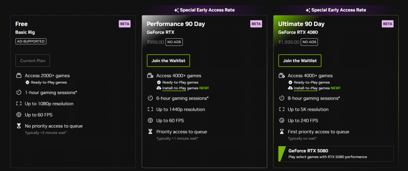Select the GeForce RTX 5080 banner

point(335,153)
